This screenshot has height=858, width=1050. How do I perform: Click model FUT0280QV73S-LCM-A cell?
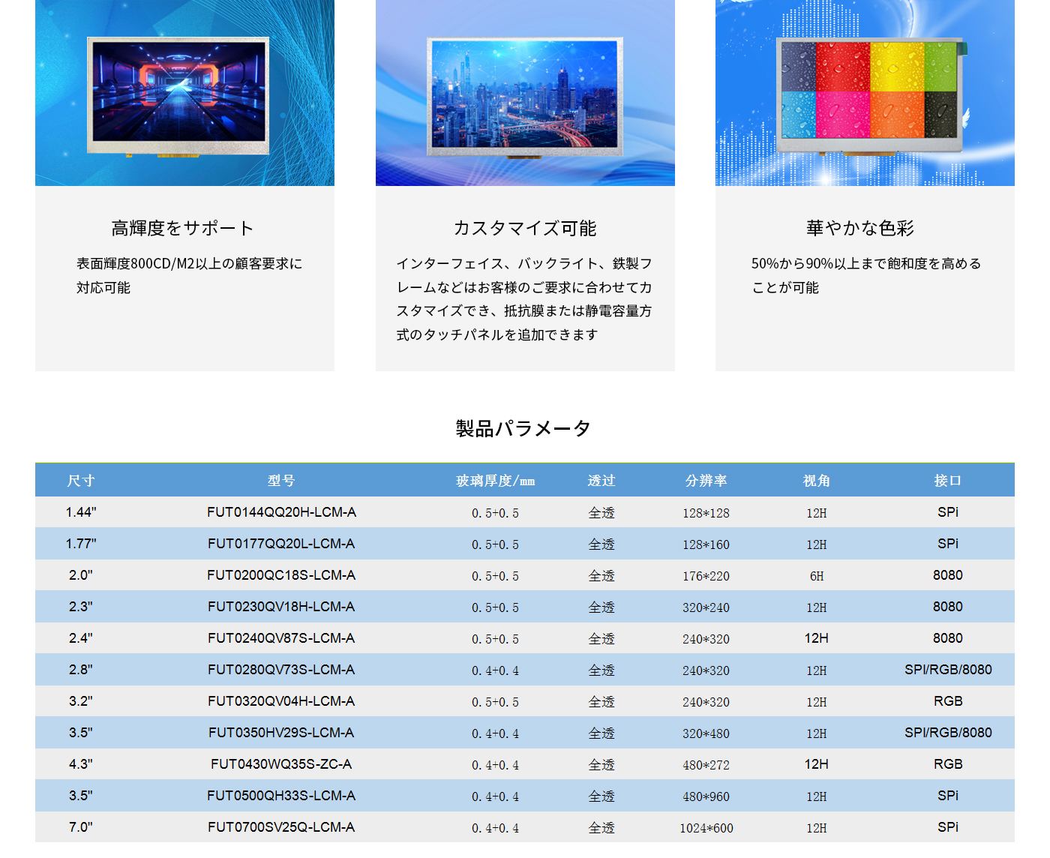281,670
